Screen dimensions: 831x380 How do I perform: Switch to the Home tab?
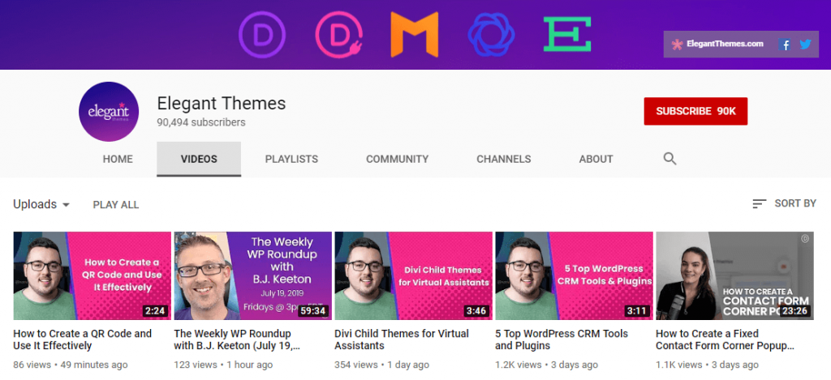pos(118,159)
